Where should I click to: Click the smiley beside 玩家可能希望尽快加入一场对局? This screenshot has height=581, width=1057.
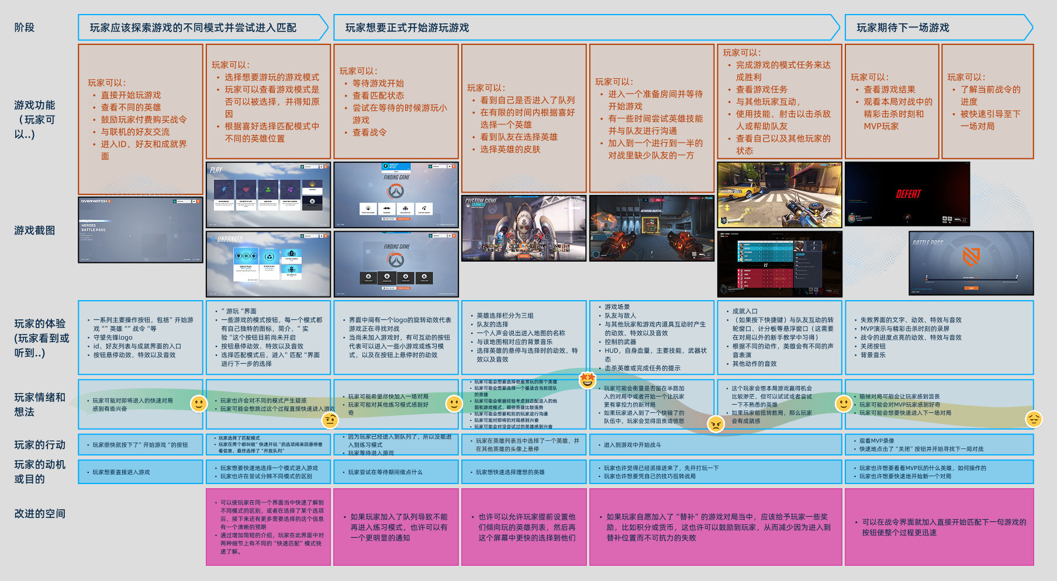(454, 403)
